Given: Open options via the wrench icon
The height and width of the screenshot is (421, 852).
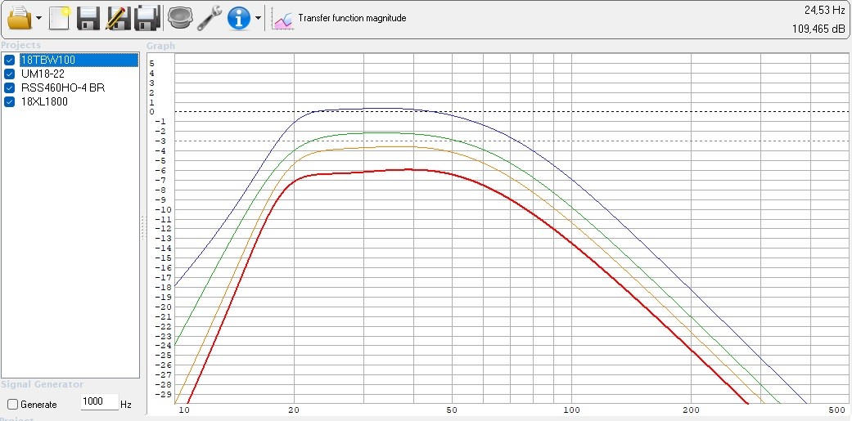Looking at the screenshot, I should pyautogui.click(x=210, y=17).
